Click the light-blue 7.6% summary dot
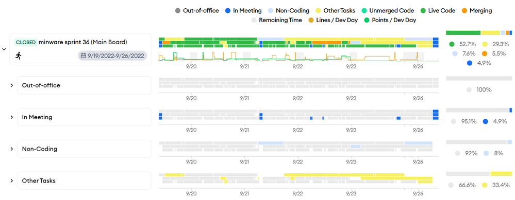515x200 pixels. click(x=455, y=53)
